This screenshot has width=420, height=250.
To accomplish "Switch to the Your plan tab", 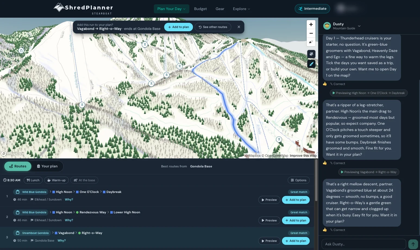I will point(47,166).
